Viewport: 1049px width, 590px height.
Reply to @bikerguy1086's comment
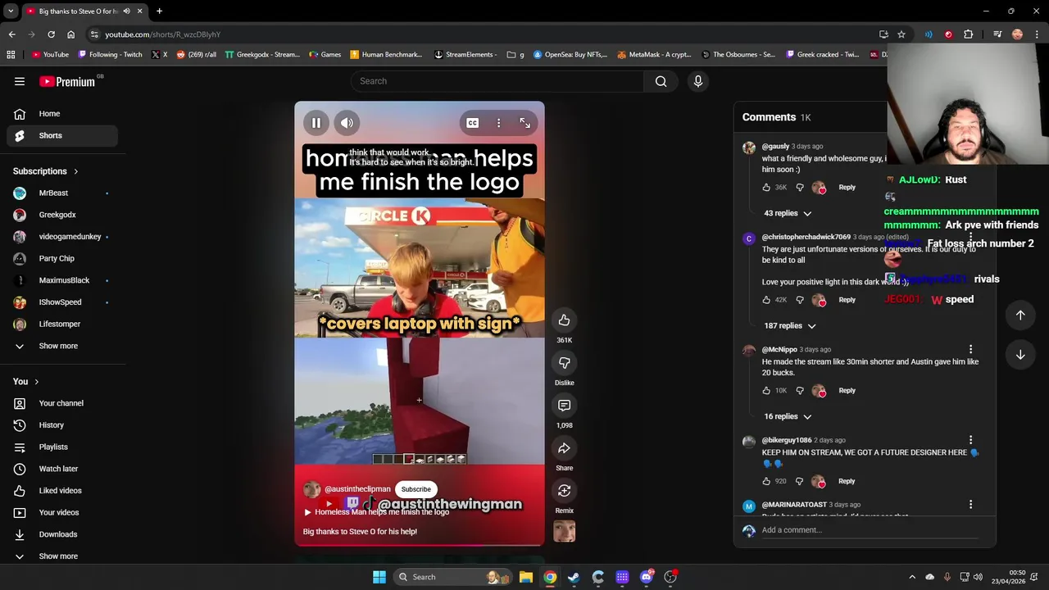pos(847,482)
